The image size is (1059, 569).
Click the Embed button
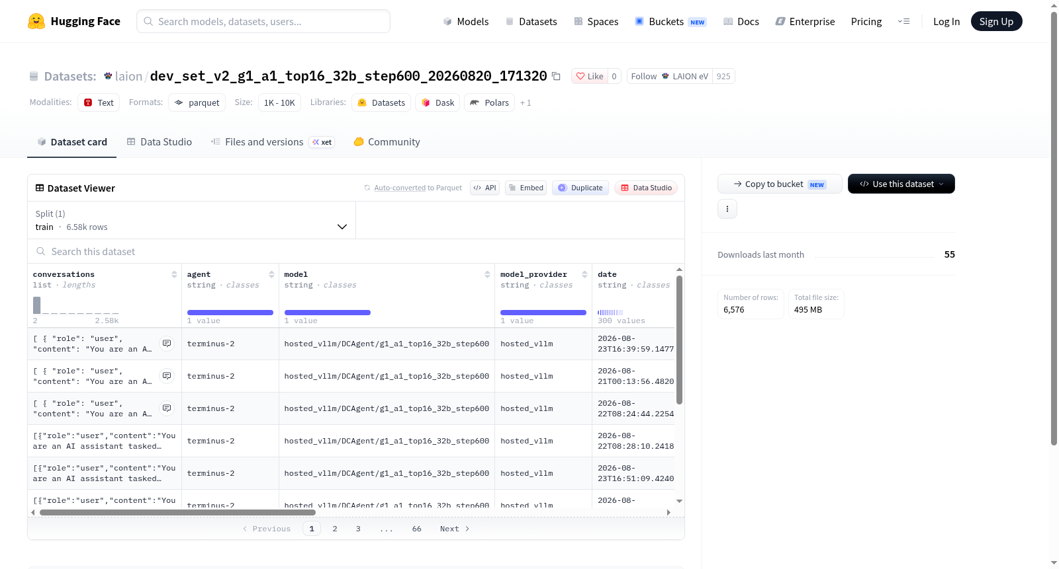526,188
